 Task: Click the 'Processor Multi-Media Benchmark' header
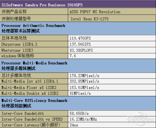coord(34,63)
